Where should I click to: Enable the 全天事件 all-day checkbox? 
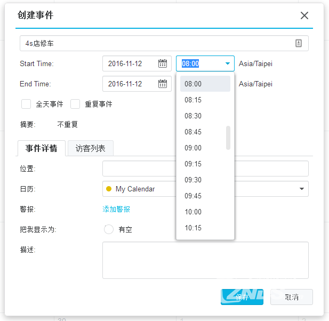(26, 104)
